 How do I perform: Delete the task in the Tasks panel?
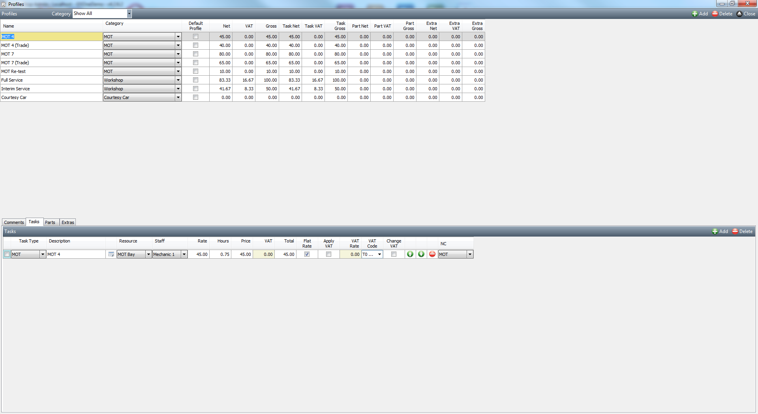pos(742,231)
